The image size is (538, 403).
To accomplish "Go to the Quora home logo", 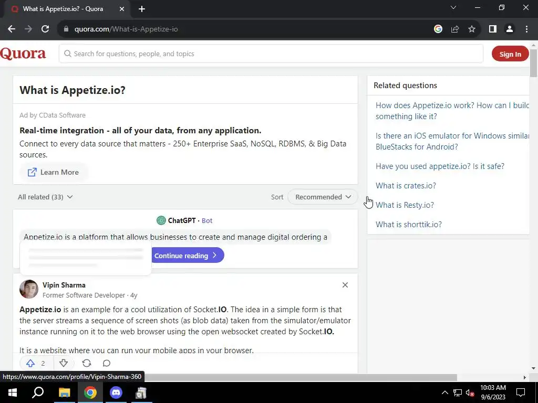I will (23, 54).
